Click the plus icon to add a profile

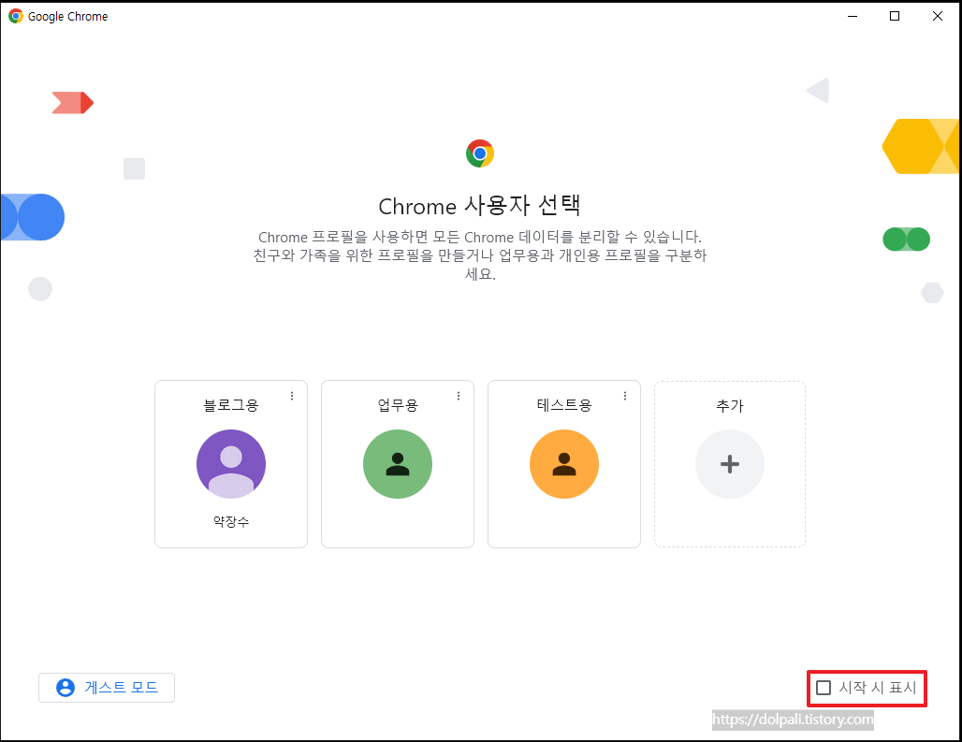(730, 463)
